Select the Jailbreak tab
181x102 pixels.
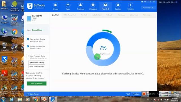click(109, 15)
